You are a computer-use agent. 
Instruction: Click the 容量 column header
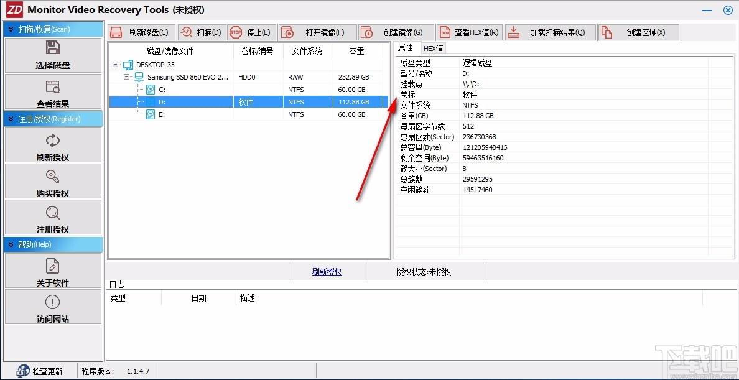pos(357,52)
